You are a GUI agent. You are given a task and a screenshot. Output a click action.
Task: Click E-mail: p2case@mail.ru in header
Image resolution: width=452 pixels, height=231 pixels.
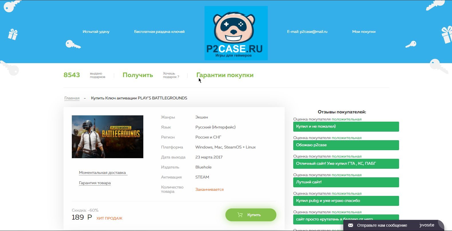(x=307, y=32)
